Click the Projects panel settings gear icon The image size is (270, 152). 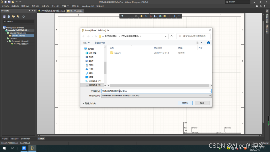tap(24, 17)
